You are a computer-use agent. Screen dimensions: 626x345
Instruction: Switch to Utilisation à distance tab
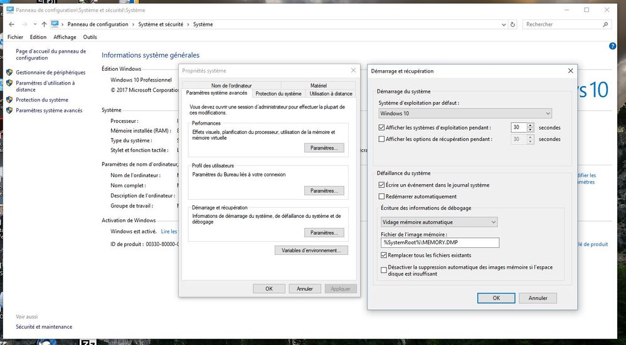(x=331, y=94)
